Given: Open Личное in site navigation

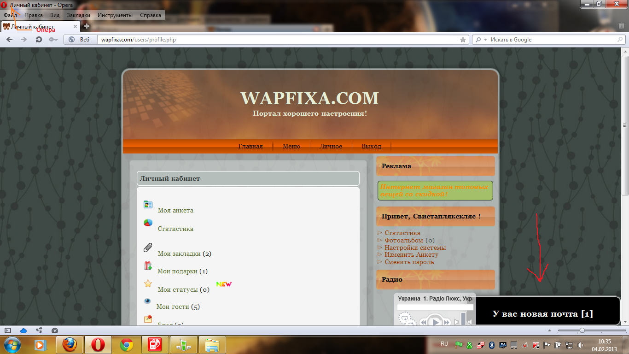Looking at the screenshot, I should (331, 146).
